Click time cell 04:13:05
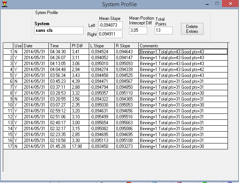 pos(60,64)
